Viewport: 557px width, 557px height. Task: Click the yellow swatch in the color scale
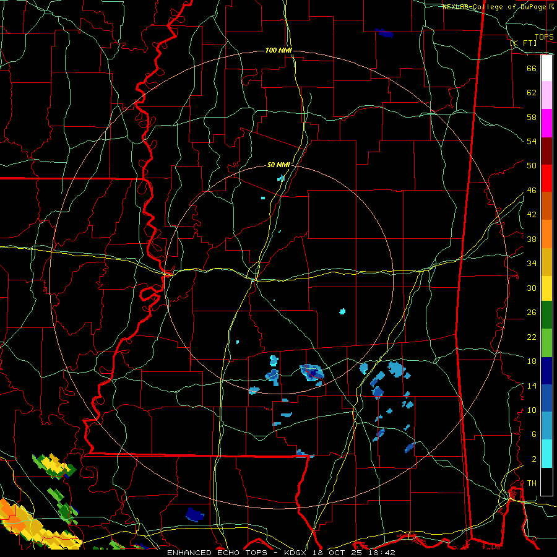point(546,288)
